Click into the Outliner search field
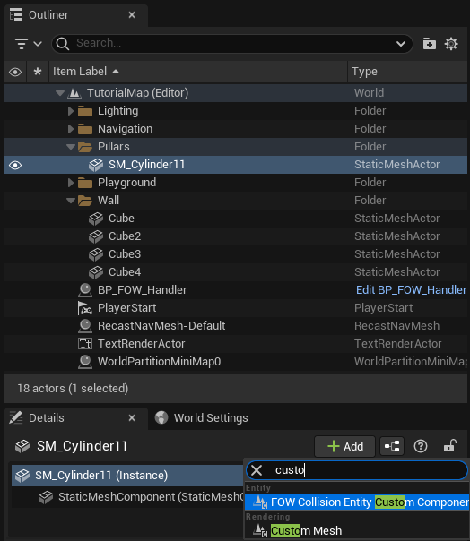Viewport: 470px width, 541px height. click(232, 44)
